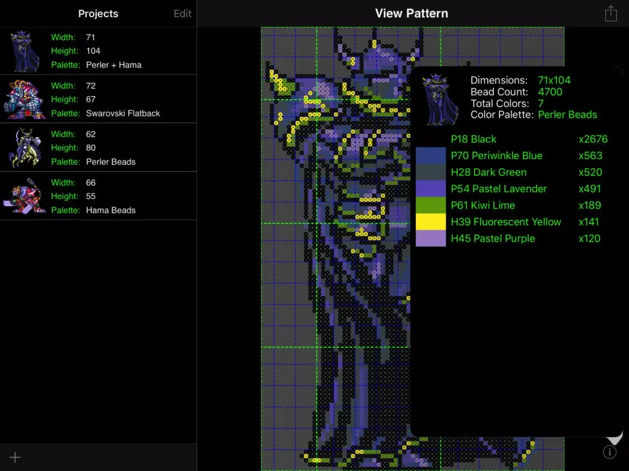Click the P54 Pastel Lavender color swatch

pyautogui.click(x=430, y=189)
